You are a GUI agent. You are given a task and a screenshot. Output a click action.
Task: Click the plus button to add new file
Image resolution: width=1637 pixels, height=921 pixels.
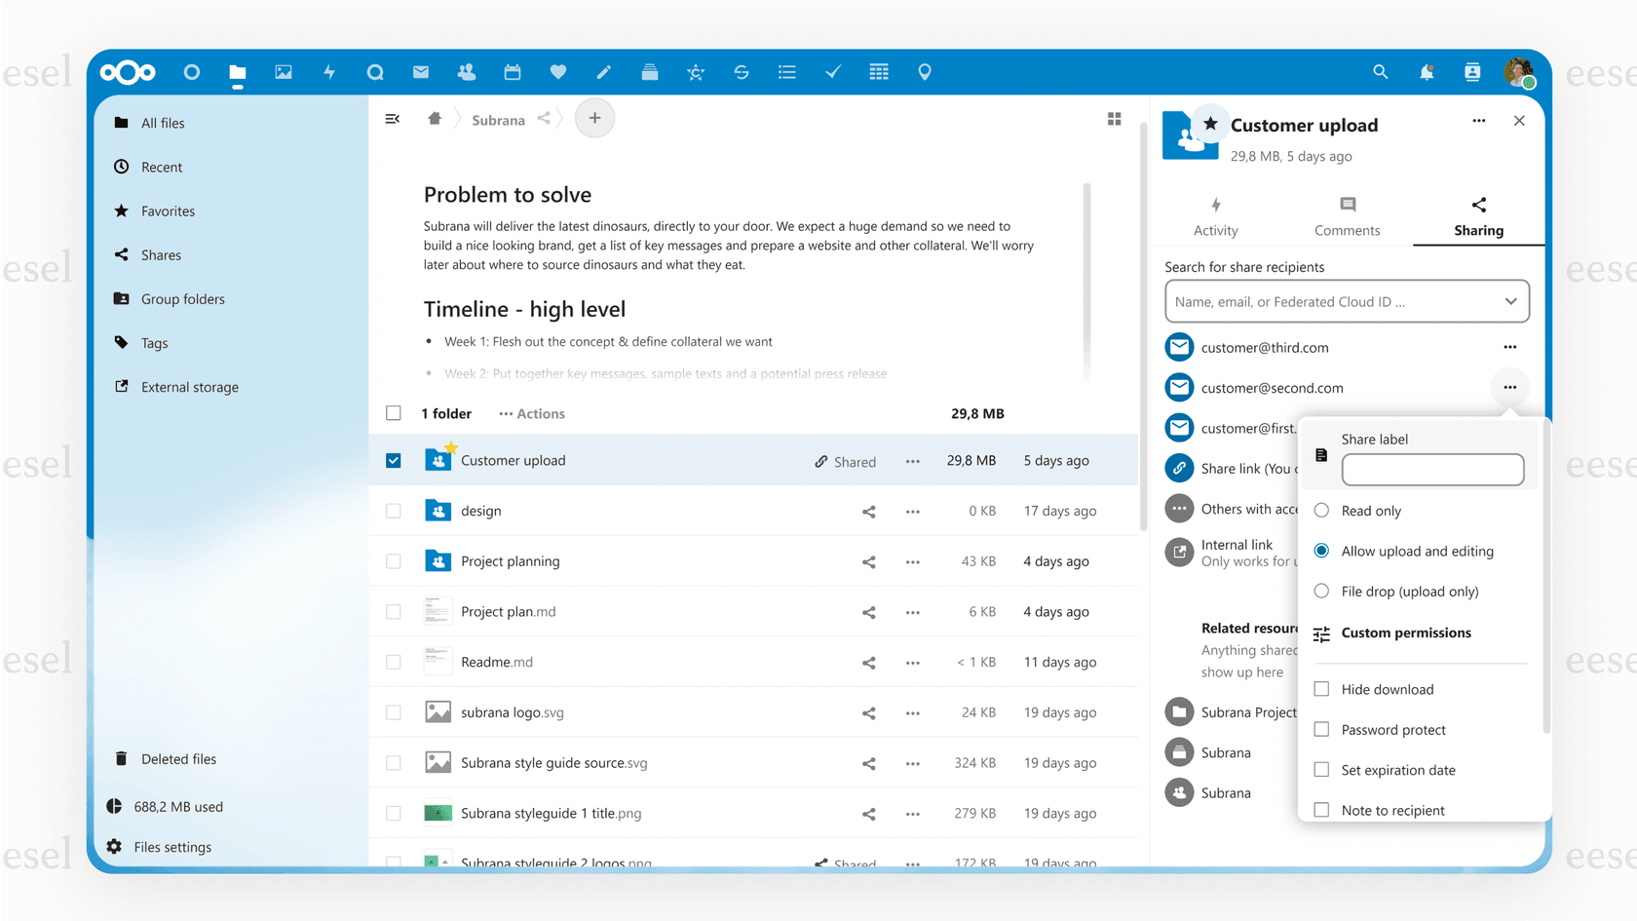594,117
